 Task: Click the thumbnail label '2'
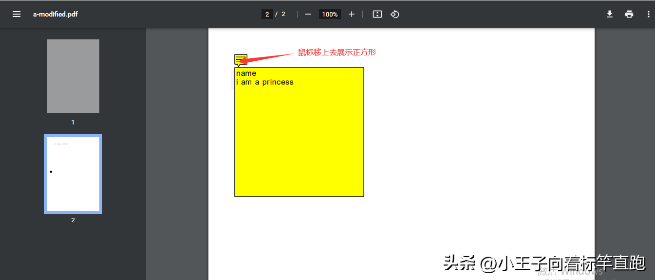pyautogui.click(x=73, y=220)
